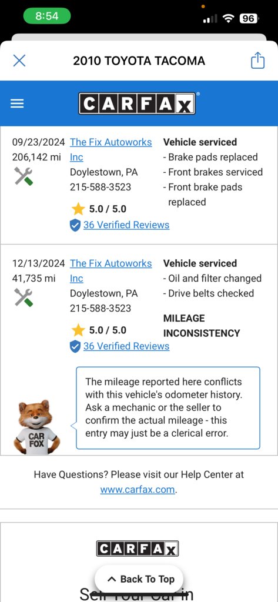278x602 pixels.
Task: Tap the share icon at top right
Action: point(257,61)
